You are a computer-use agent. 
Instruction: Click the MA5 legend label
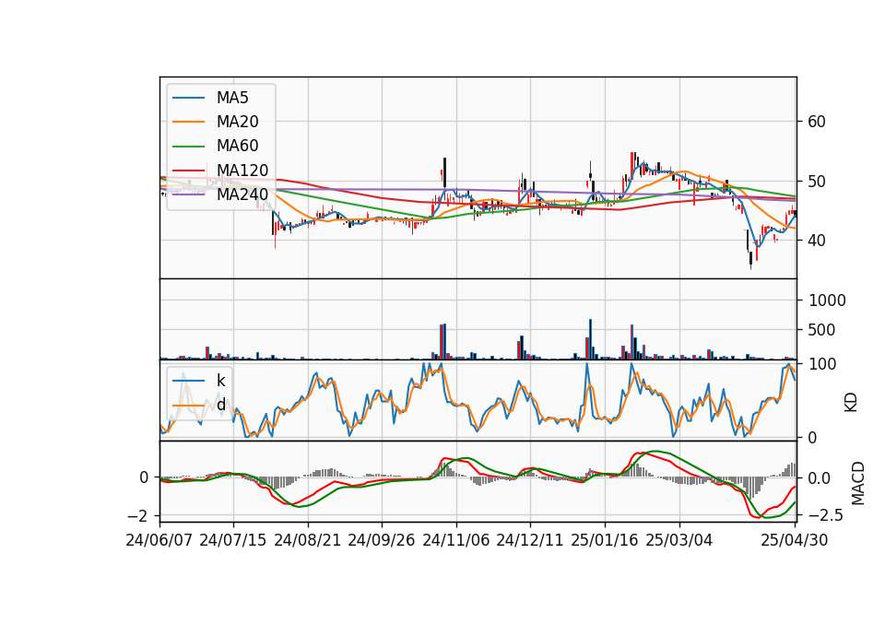coord(232,98)
